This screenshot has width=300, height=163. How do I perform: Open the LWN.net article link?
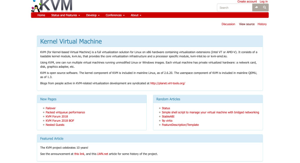(103, 154)
